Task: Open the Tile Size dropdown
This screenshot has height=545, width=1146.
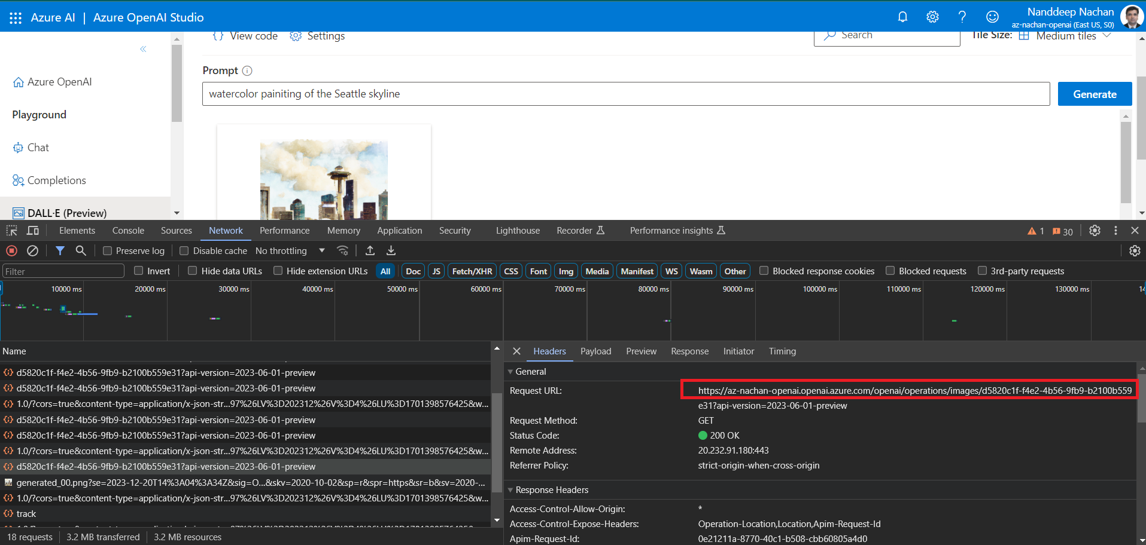Action: 1071,36
